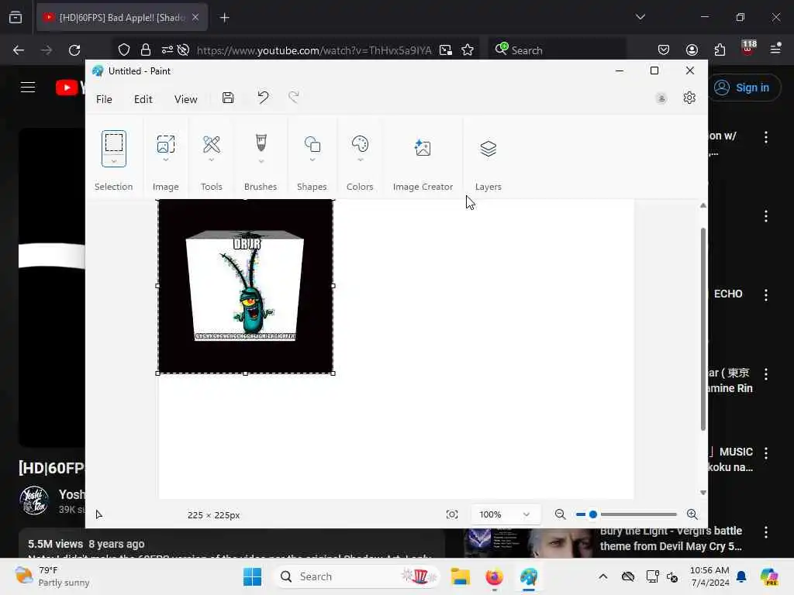Open the clock showing 10:56 AM
The image size is (794, 595).
point(709,576)
